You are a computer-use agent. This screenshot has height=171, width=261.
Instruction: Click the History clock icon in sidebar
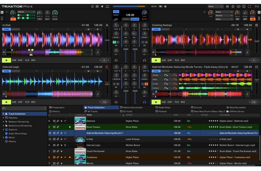coord(6,141)
